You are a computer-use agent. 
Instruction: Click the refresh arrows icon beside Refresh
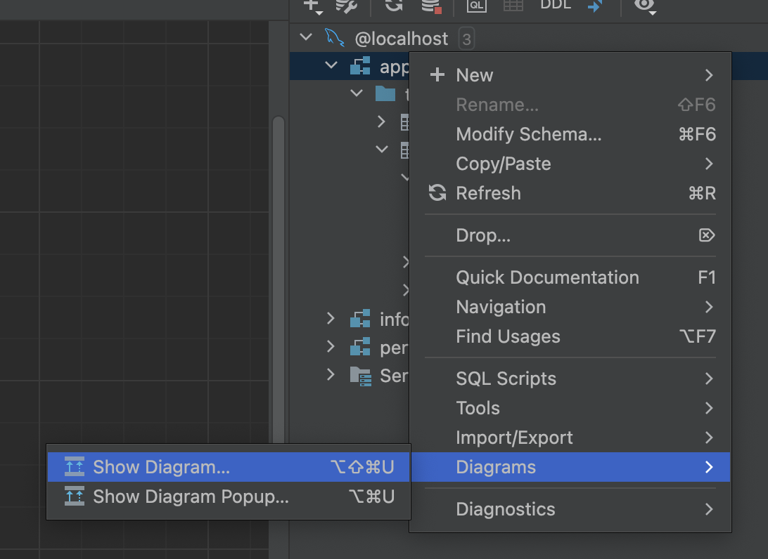(x=437, y=192)
